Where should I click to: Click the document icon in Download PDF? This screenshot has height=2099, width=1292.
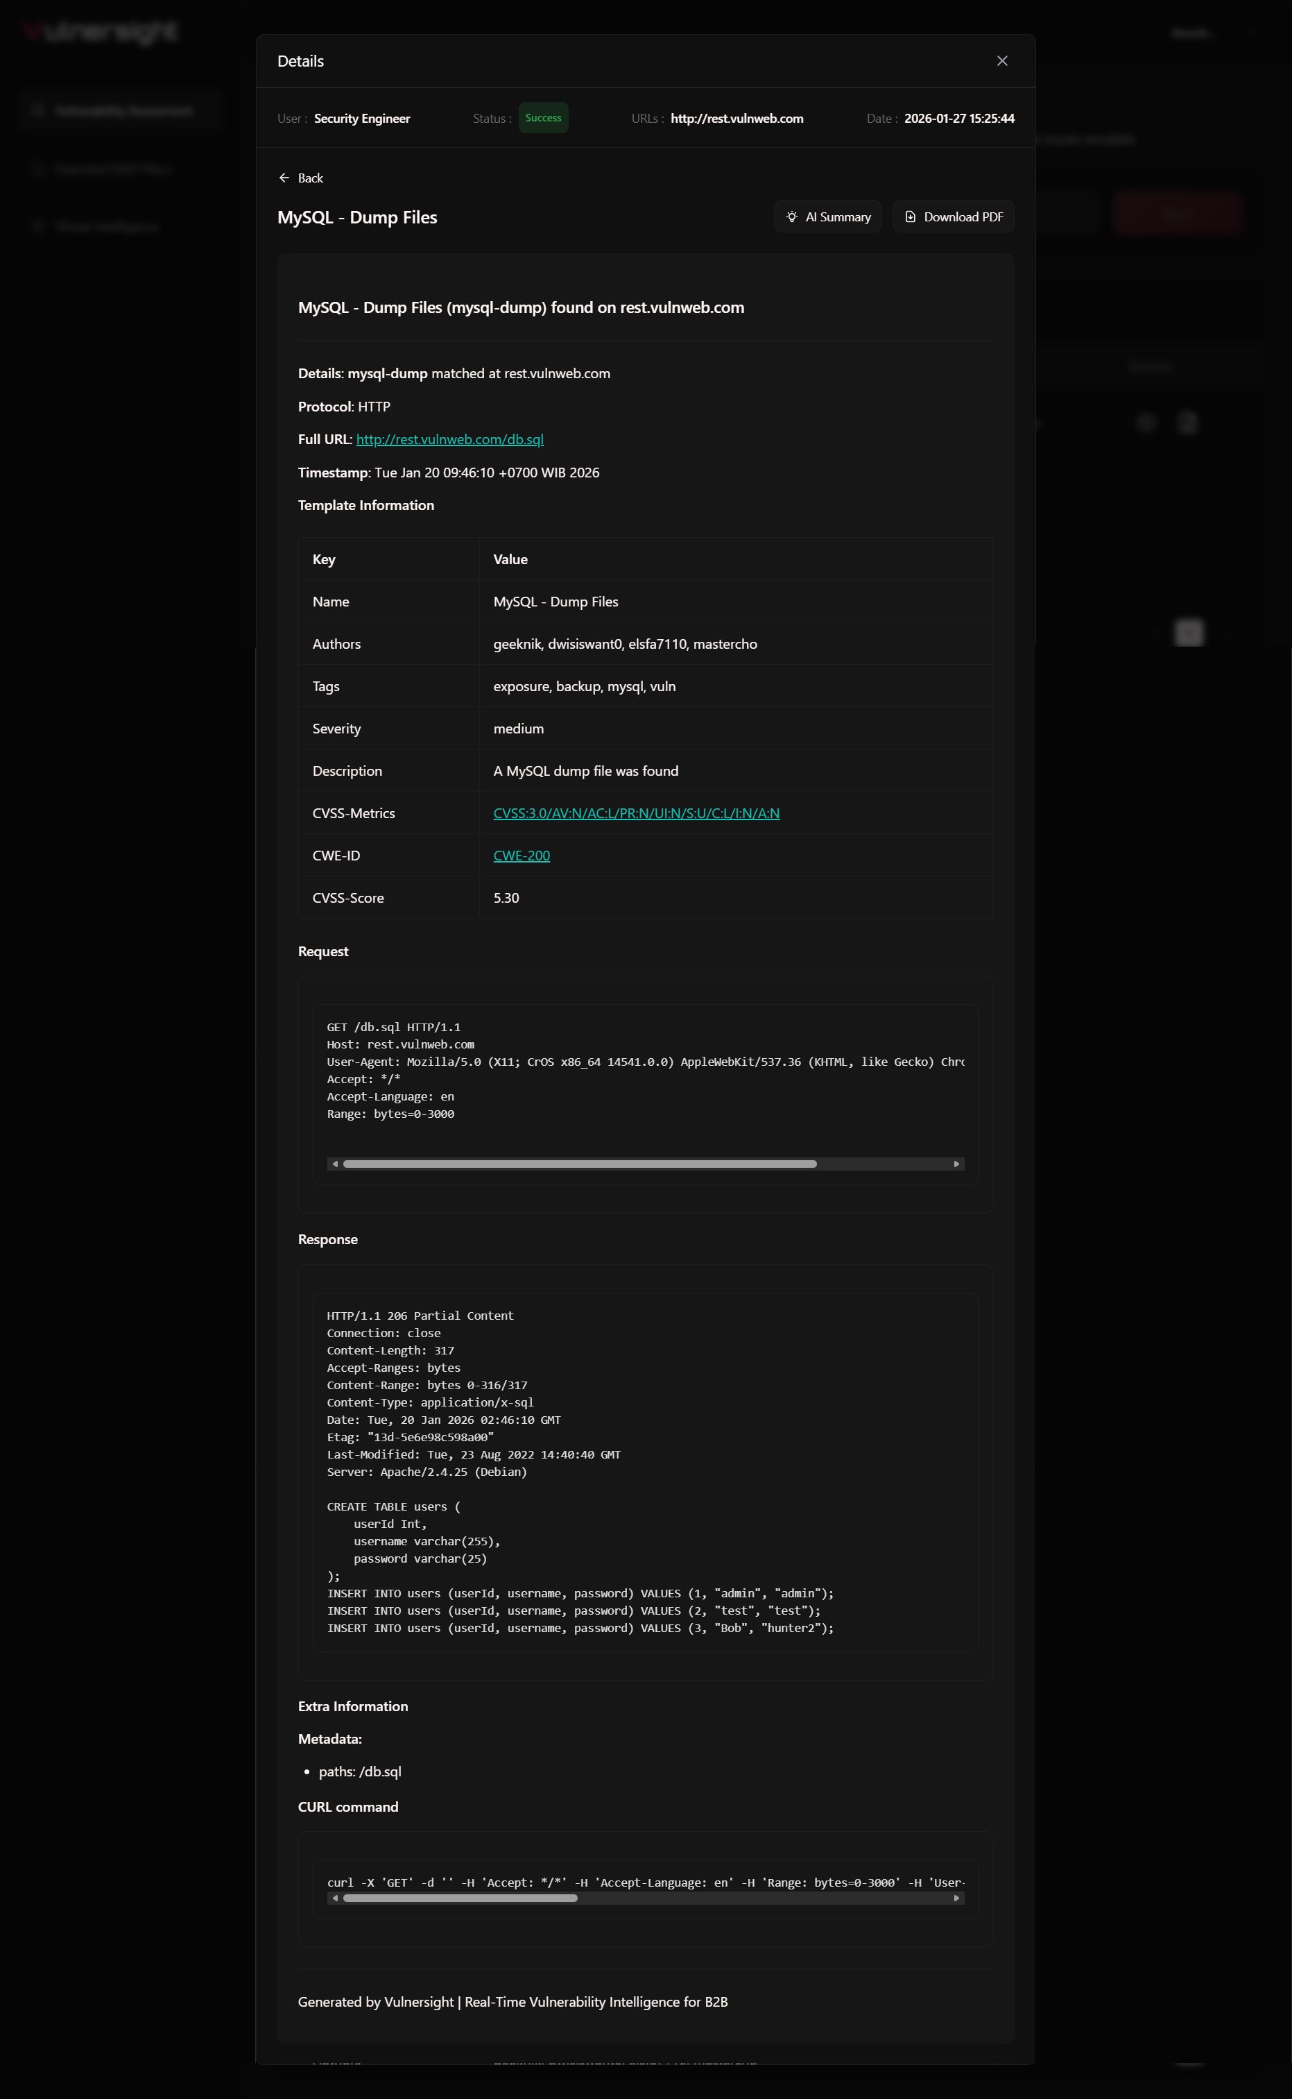[x=910, y=216]
